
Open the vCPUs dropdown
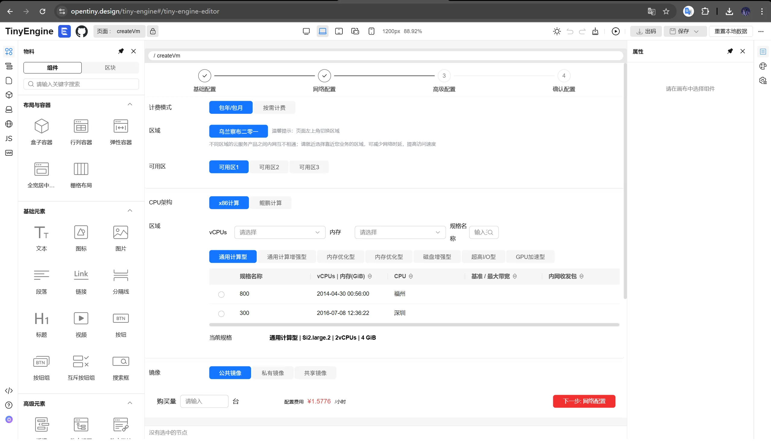(279, 232)
